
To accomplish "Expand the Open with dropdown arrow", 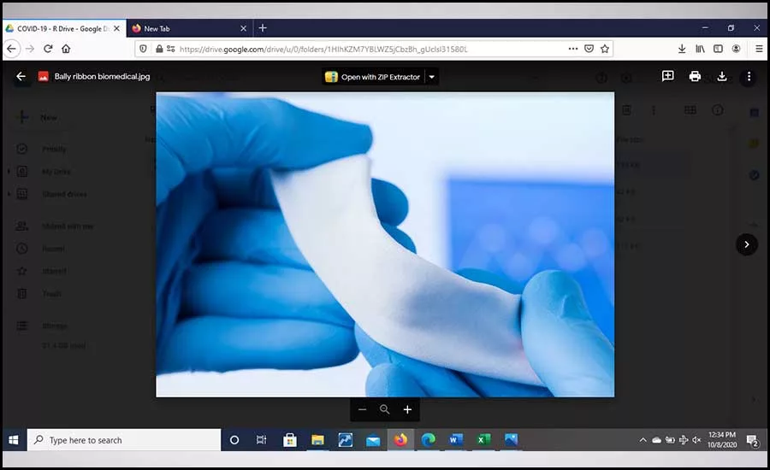I will [x=432, y=77].
